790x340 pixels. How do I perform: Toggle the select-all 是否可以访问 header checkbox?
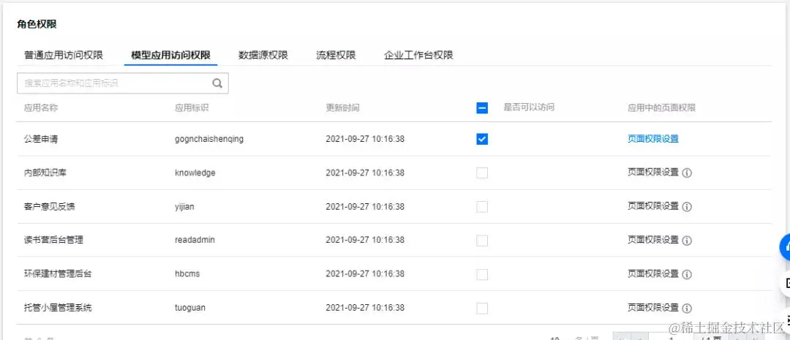482,107
